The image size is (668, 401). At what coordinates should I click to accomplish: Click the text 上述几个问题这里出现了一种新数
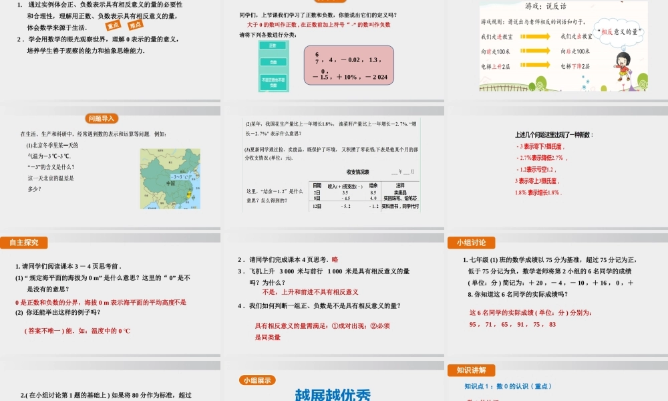point(554,134)
